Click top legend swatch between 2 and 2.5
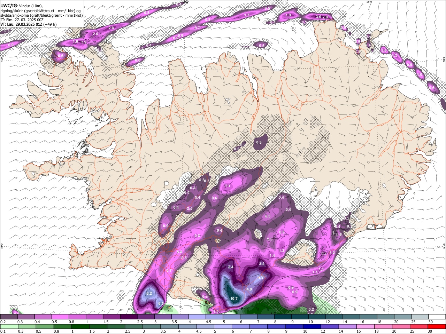This screenshot has height=334, width=446. pos(129,317)
